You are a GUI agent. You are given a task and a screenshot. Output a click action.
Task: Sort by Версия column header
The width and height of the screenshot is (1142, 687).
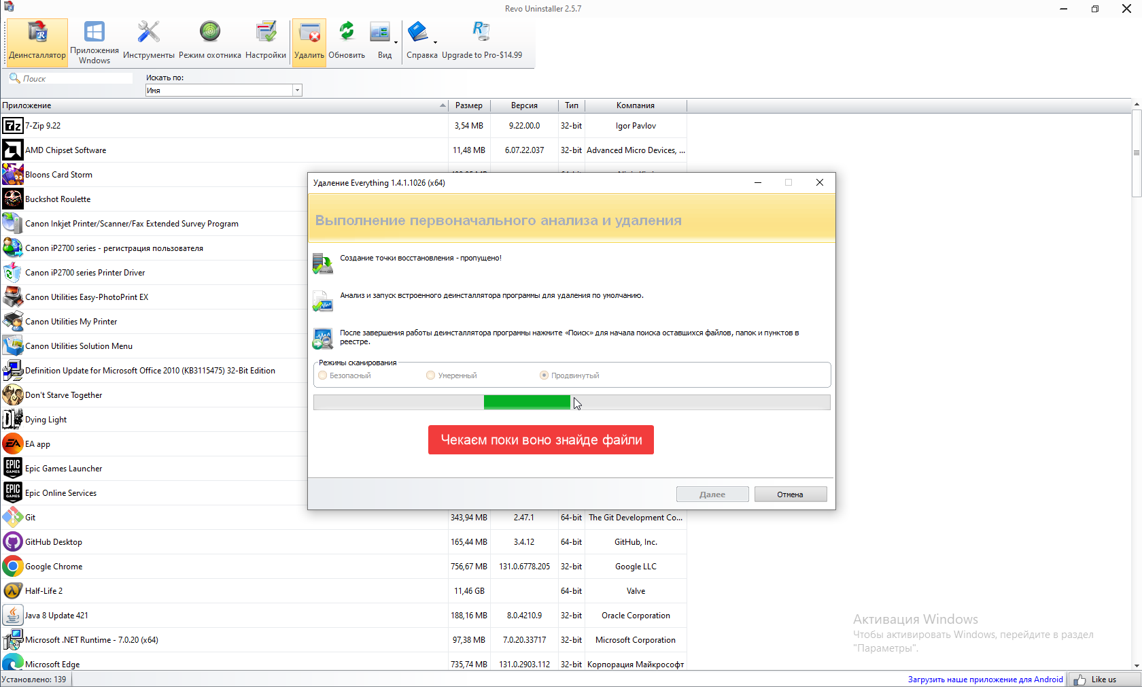pyautogui.click(x=524, y=105)
